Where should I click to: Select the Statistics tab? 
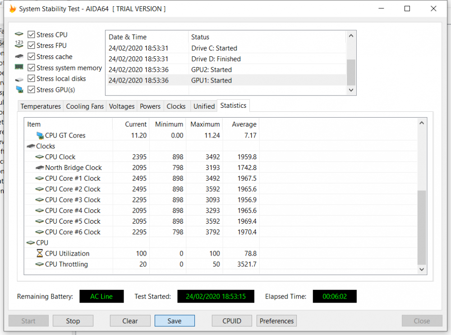point(233,106)
